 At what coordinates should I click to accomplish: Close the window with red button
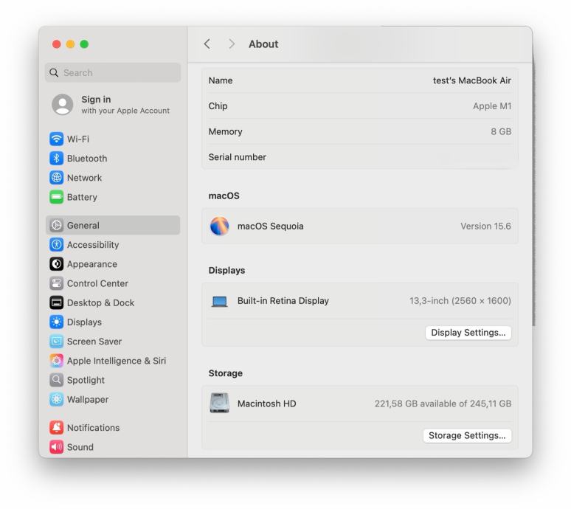click(57, 44)
